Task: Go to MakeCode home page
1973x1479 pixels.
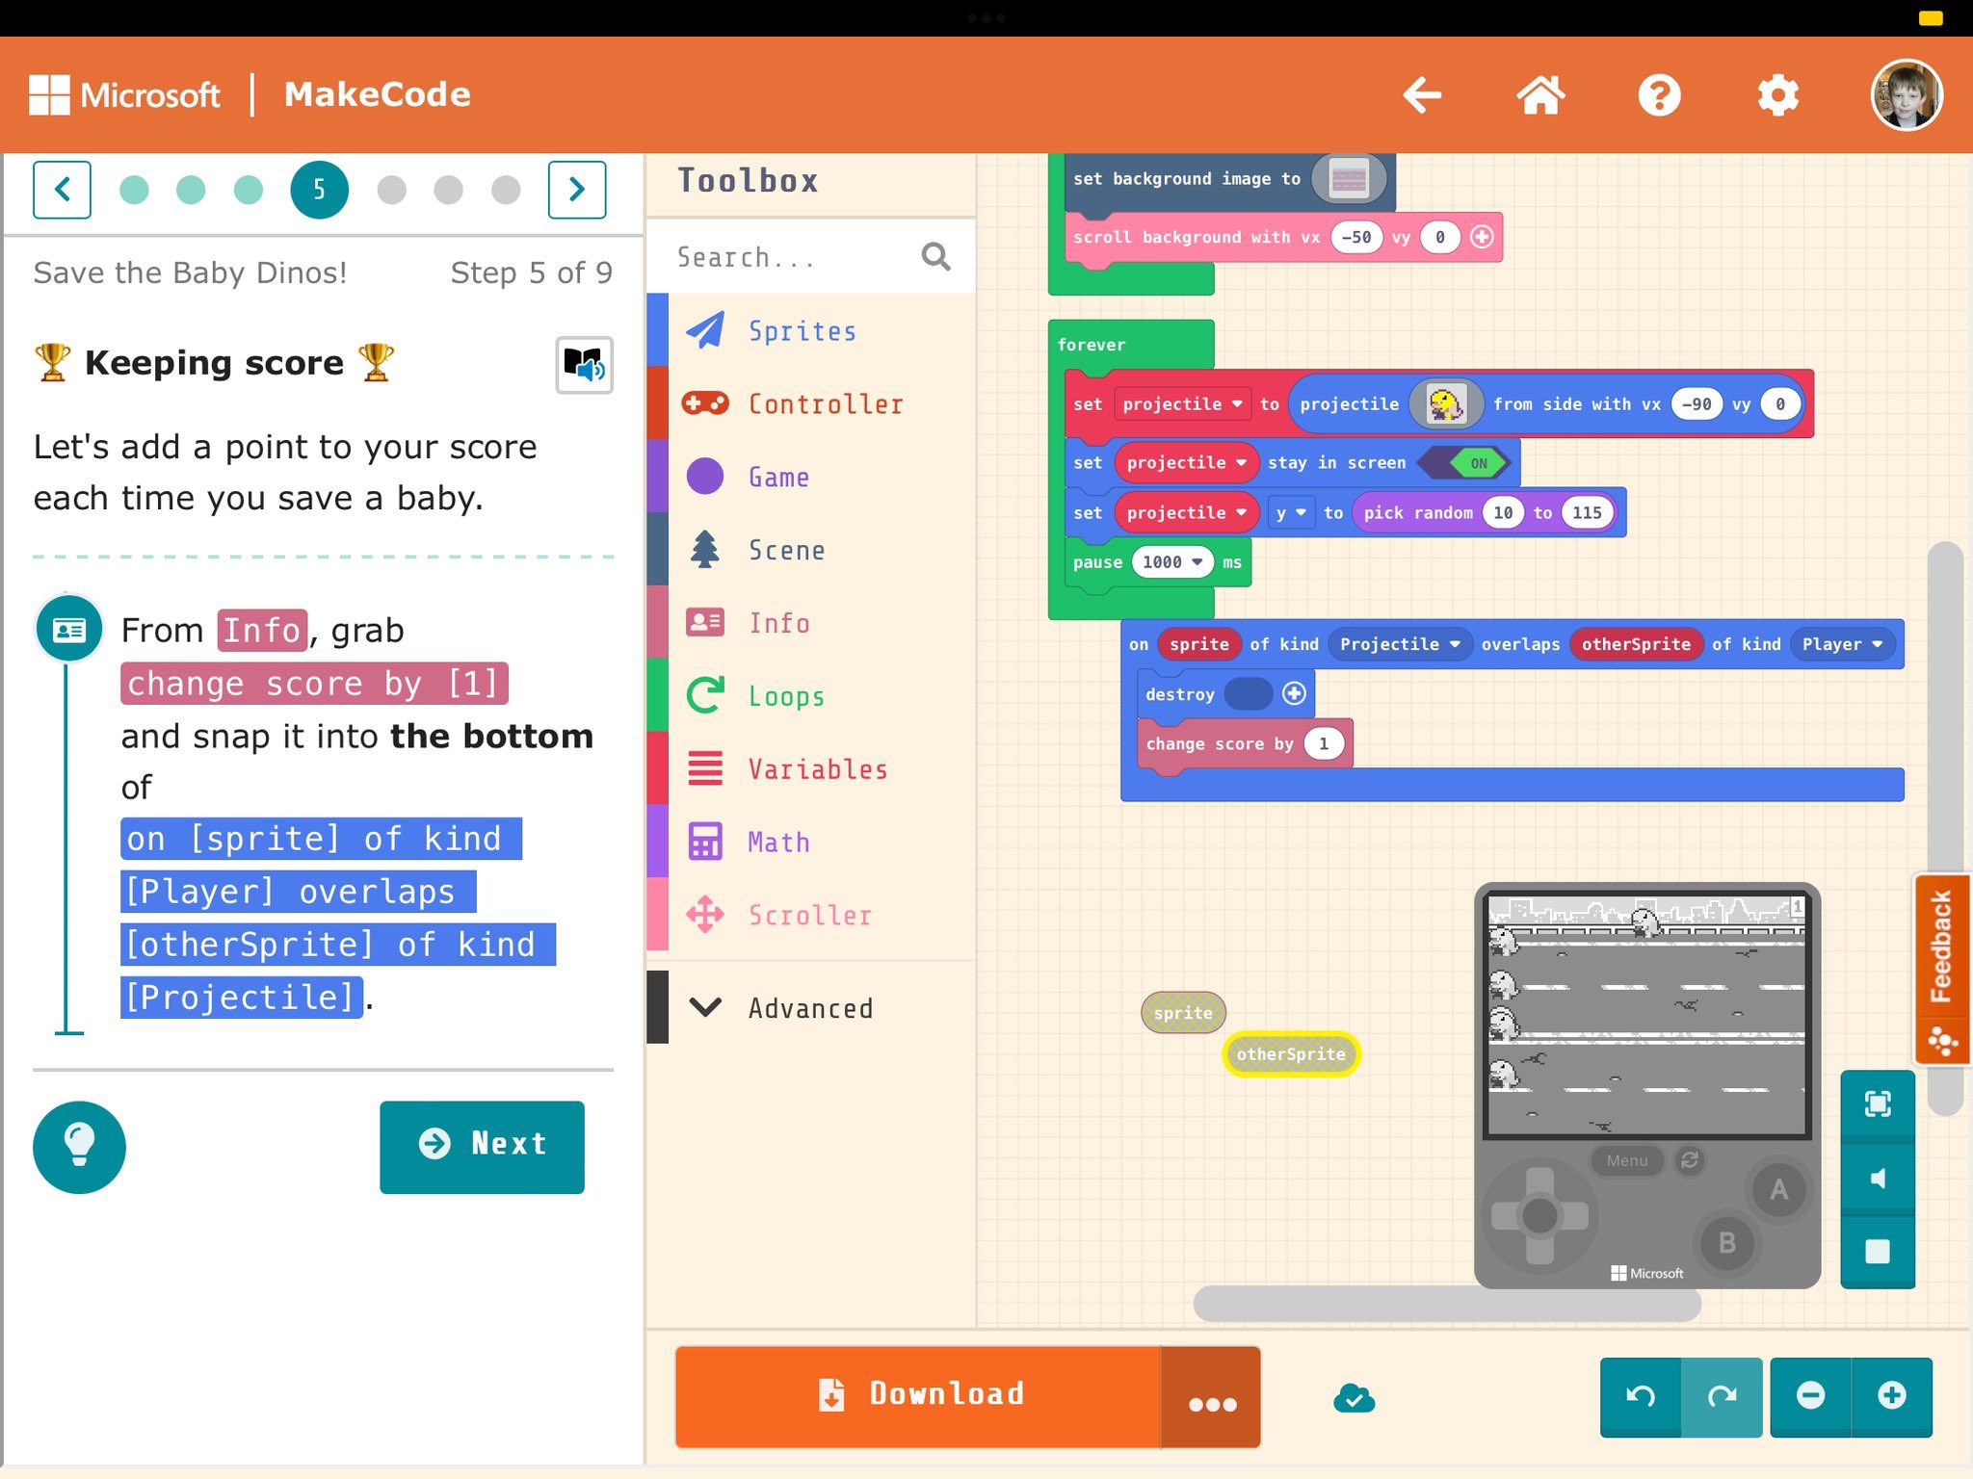Action: click(1539, 95)
